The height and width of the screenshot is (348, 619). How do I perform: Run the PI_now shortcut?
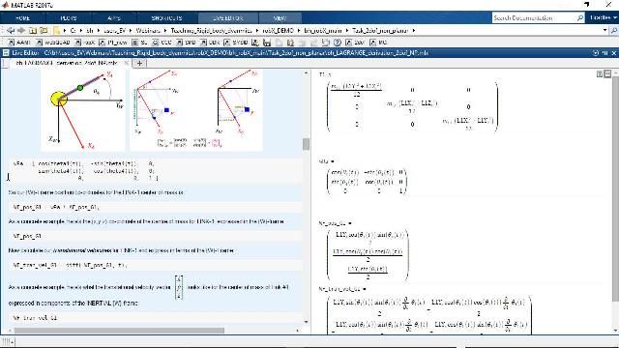[x=114, y=43]
